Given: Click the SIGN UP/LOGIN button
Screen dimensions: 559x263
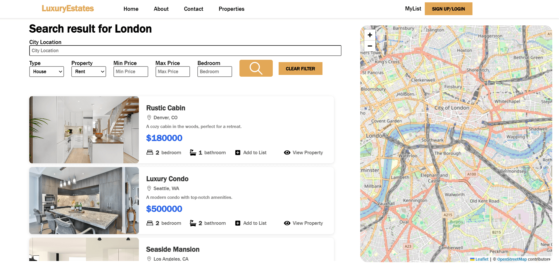Looking at the screenshot, I should tap(448, 9).
